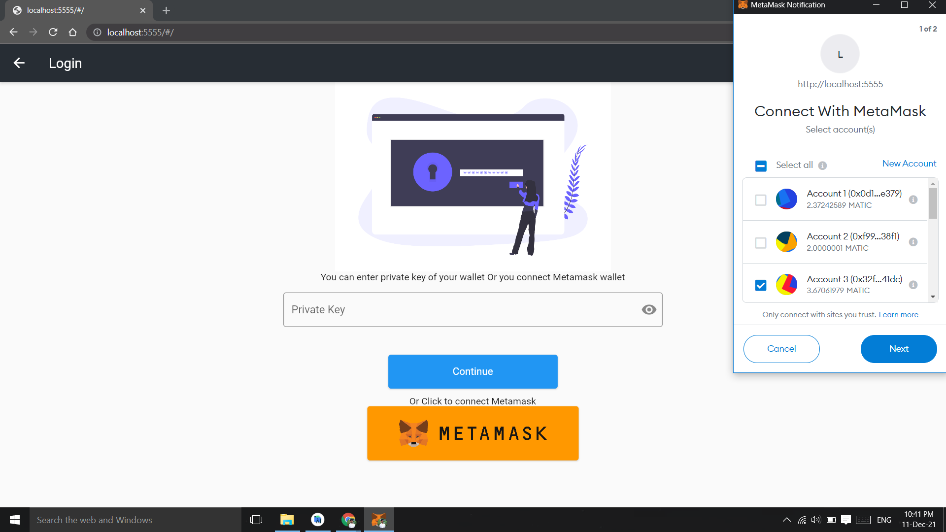
Task: Check the Account 1 checkbox
Action: 761,200
